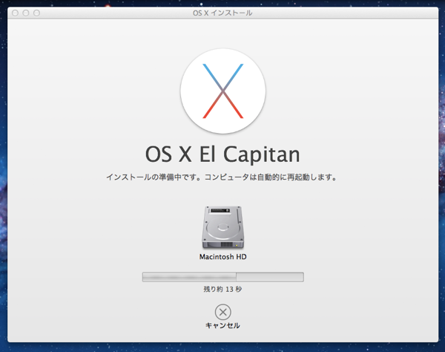Click the OS X インストール window title
Screen dimensions: 445x352
coord(222,13)
